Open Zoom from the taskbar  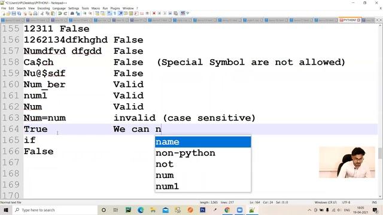click(239, 210)
